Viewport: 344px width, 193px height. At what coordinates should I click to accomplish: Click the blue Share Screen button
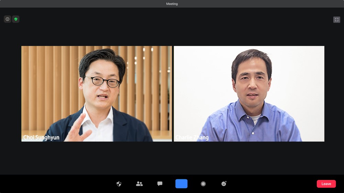[181, 184]
